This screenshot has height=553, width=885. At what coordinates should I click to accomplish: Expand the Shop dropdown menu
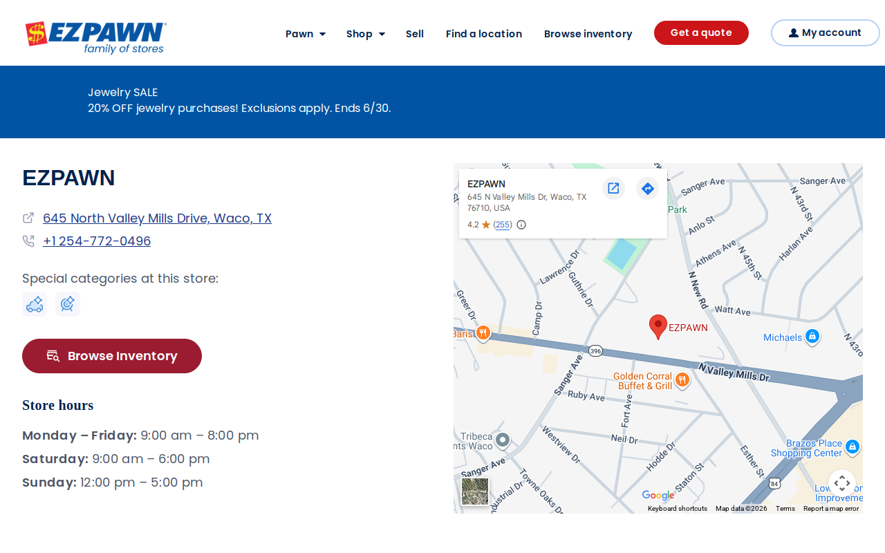point(366,34)
